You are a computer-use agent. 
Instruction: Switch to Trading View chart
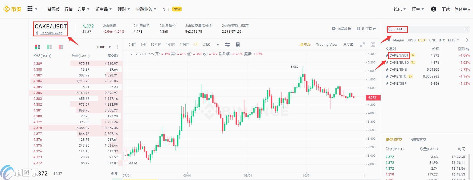click(327, 44)
